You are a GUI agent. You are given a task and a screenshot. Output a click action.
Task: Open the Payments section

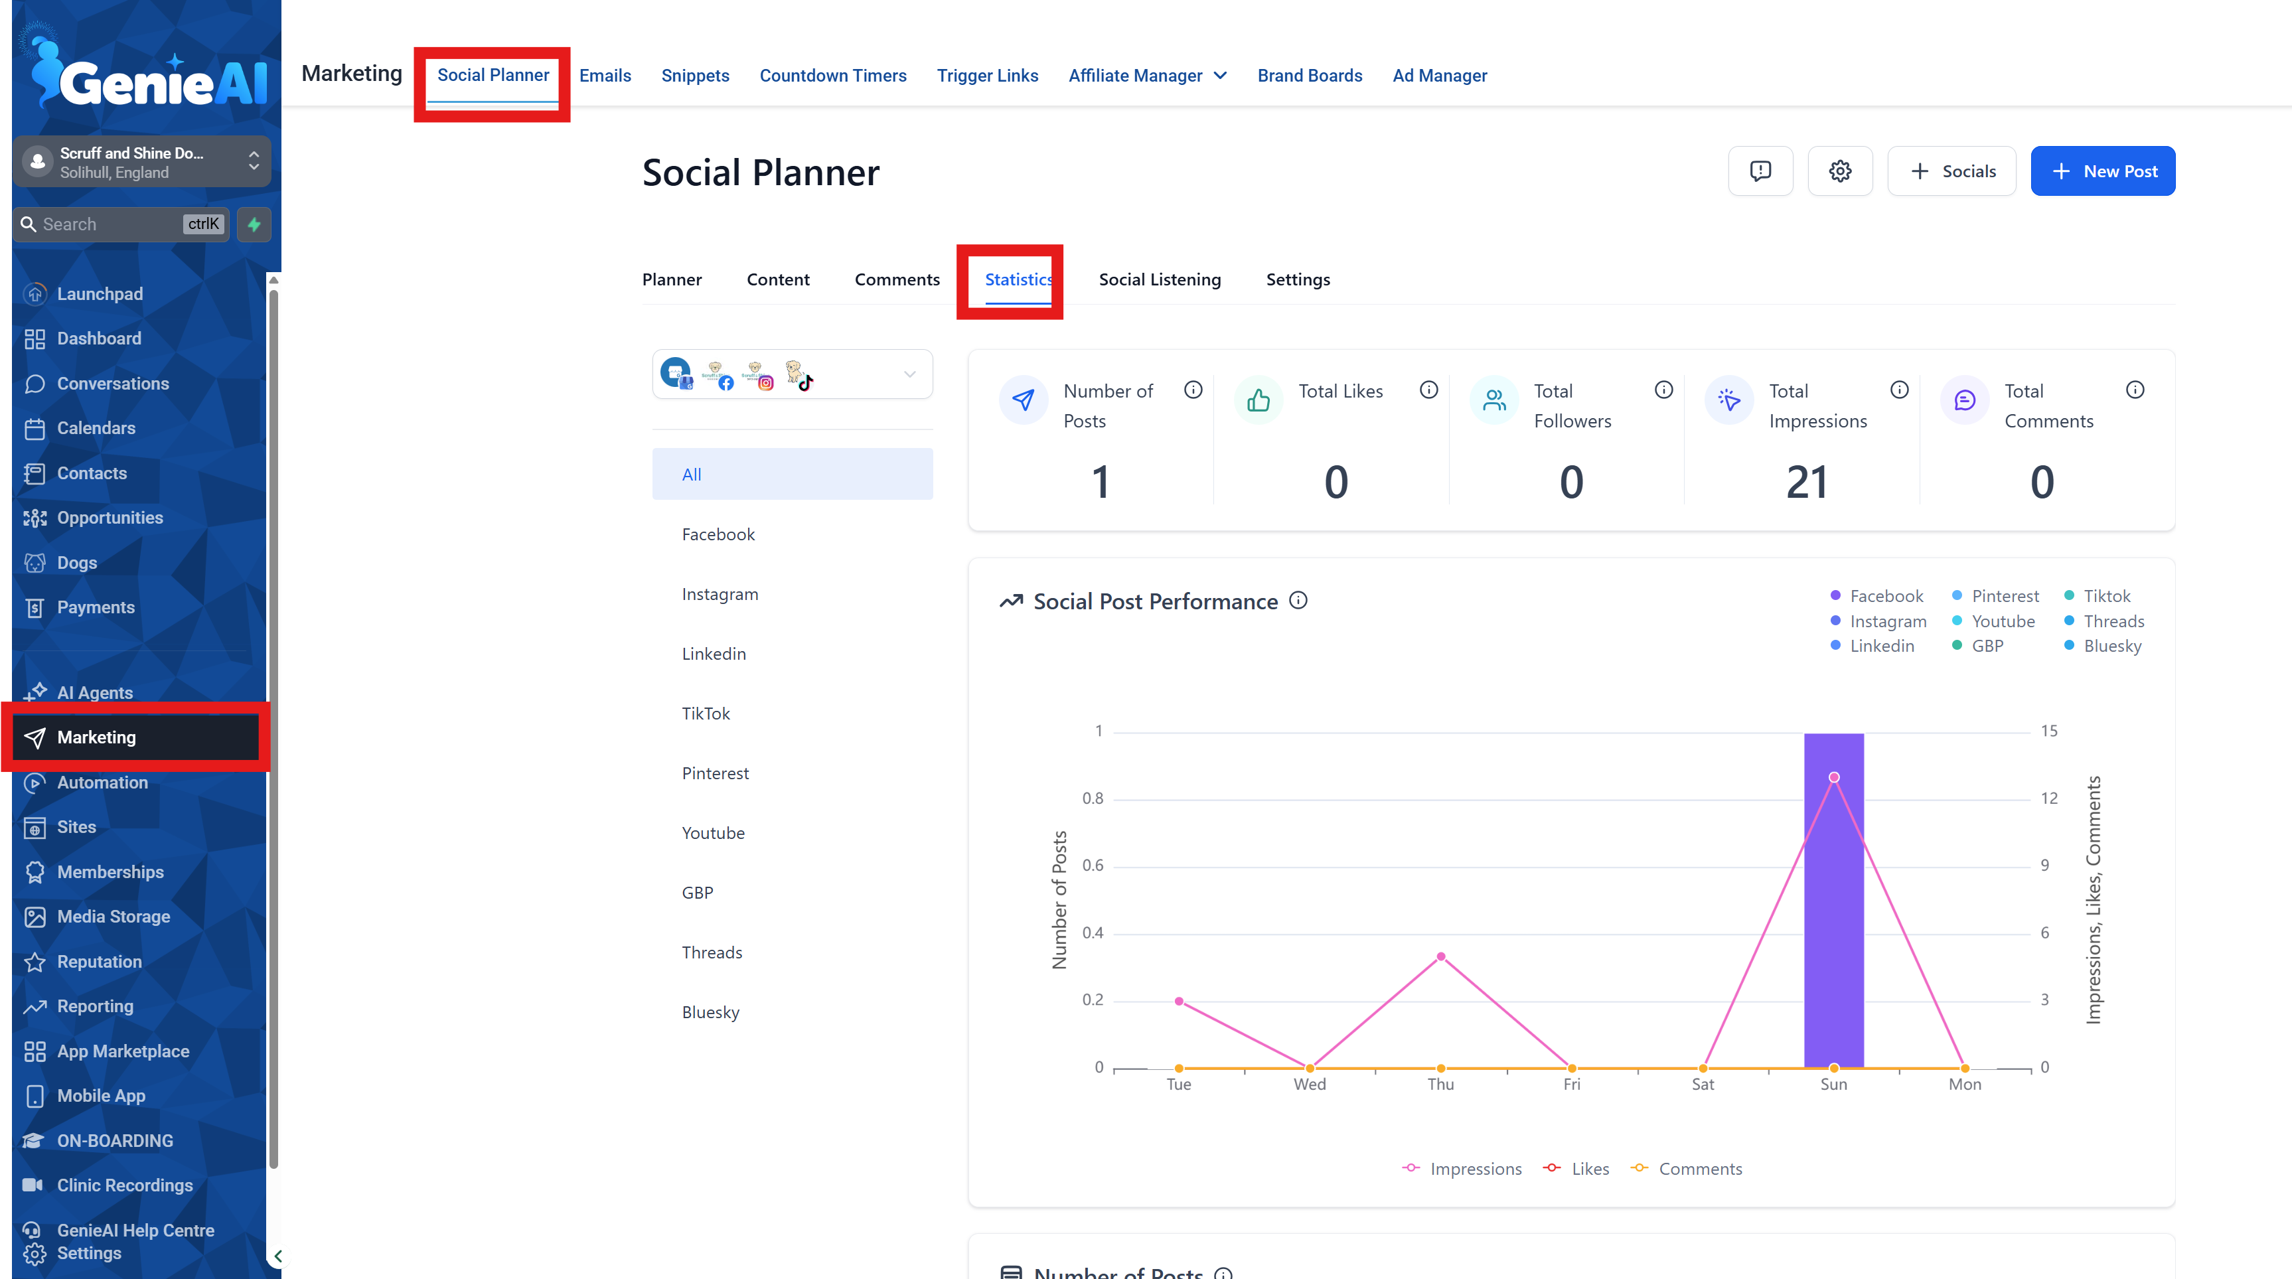pos(94,607)
